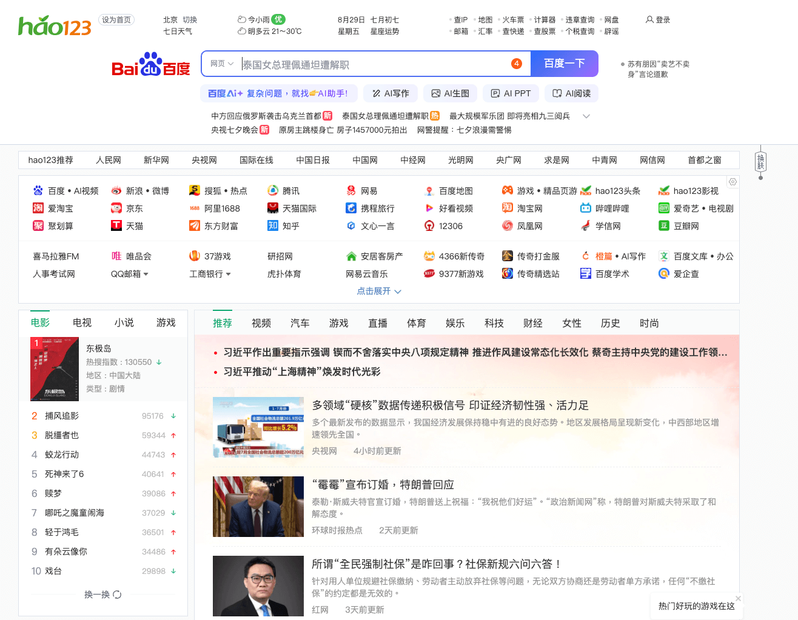
Task: Close the 热门好玩的游戏在这 popup
Action: (738, 598)
